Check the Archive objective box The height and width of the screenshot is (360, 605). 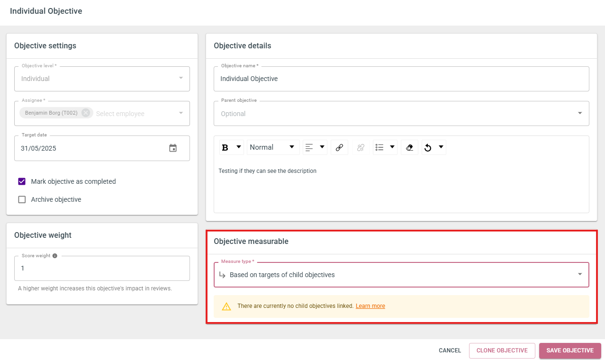click(22, 199)
